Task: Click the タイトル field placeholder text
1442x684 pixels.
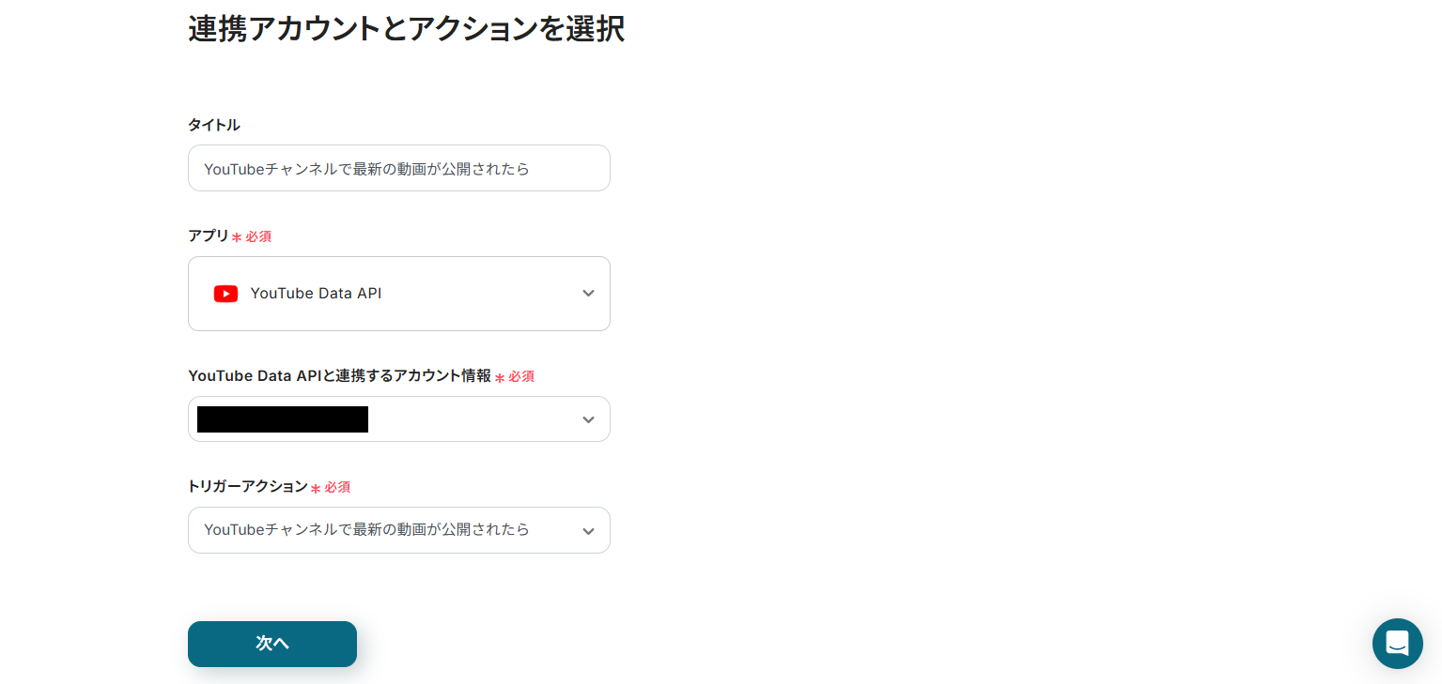Action: tap(366, 168)
